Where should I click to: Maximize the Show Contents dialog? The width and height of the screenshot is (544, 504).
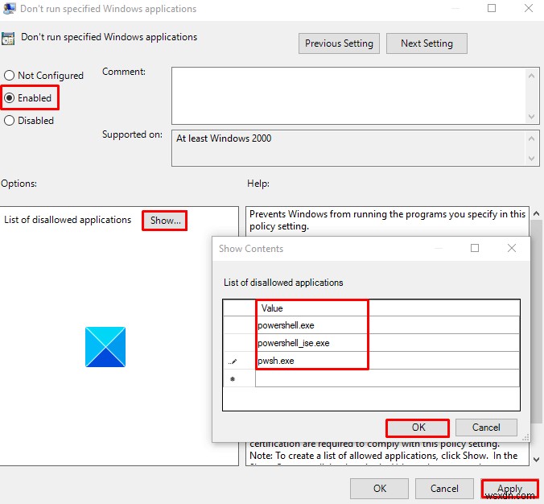(475, 248)
